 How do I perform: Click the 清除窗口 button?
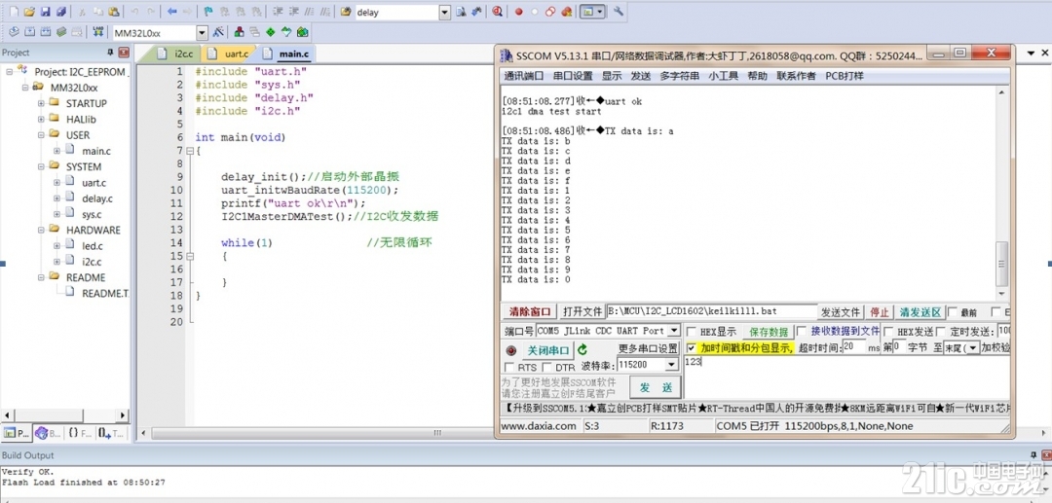click(x=529, y=312)
